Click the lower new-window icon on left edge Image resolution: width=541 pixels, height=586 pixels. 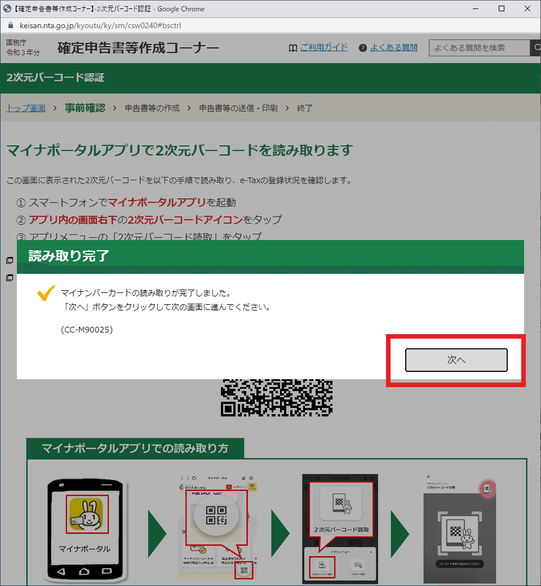click(x=10, y=278)
